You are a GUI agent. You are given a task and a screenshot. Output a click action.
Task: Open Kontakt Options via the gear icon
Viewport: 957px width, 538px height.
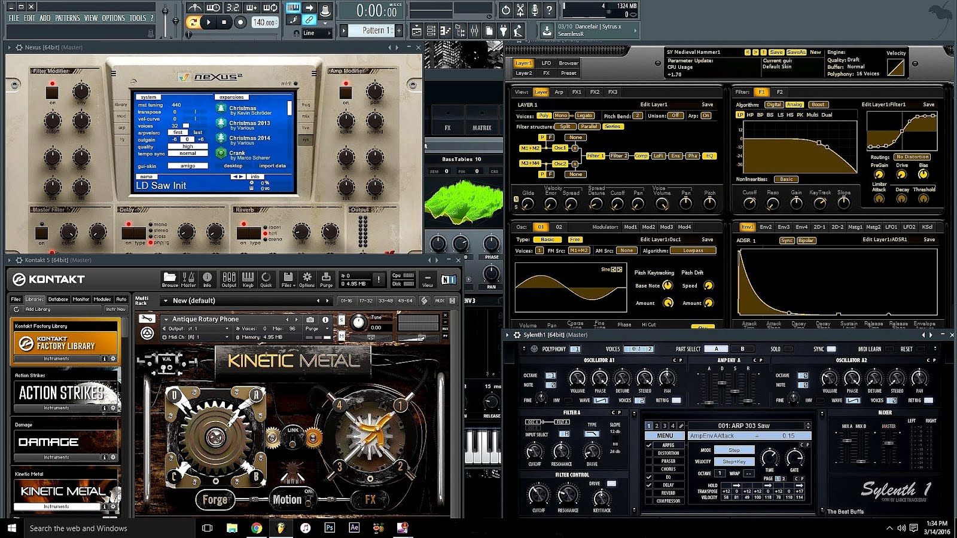pyautogui.click(x=307, y=278)
